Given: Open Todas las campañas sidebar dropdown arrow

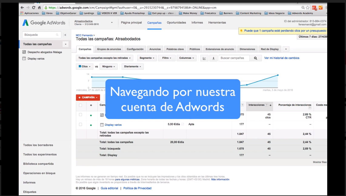Looking at the screenshot, I should point(65,44).
